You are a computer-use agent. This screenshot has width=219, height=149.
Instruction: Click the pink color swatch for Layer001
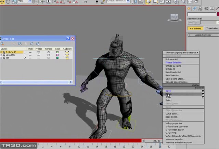(57, 55)
